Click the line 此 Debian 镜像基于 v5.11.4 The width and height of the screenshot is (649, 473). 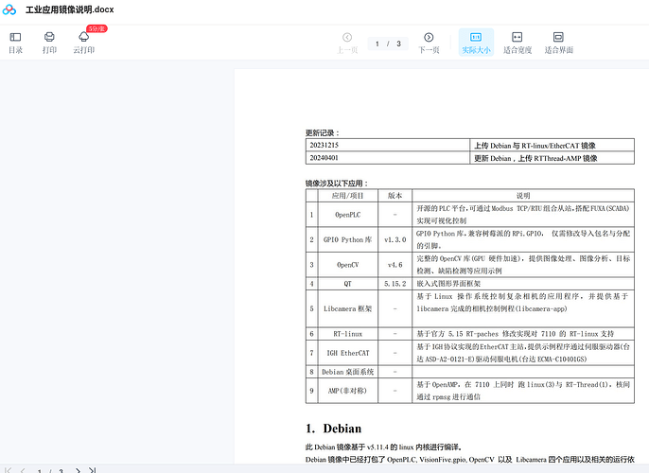(x=383, y=447)
